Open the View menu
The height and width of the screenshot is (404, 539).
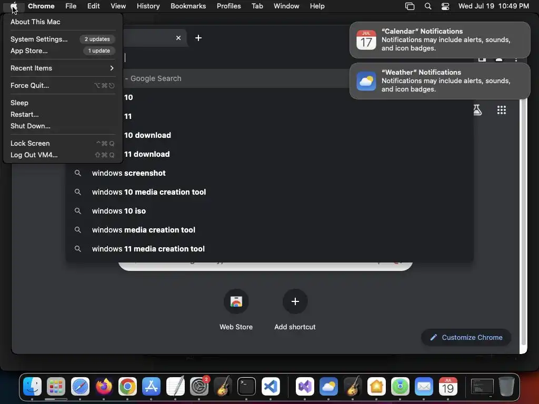118,6
